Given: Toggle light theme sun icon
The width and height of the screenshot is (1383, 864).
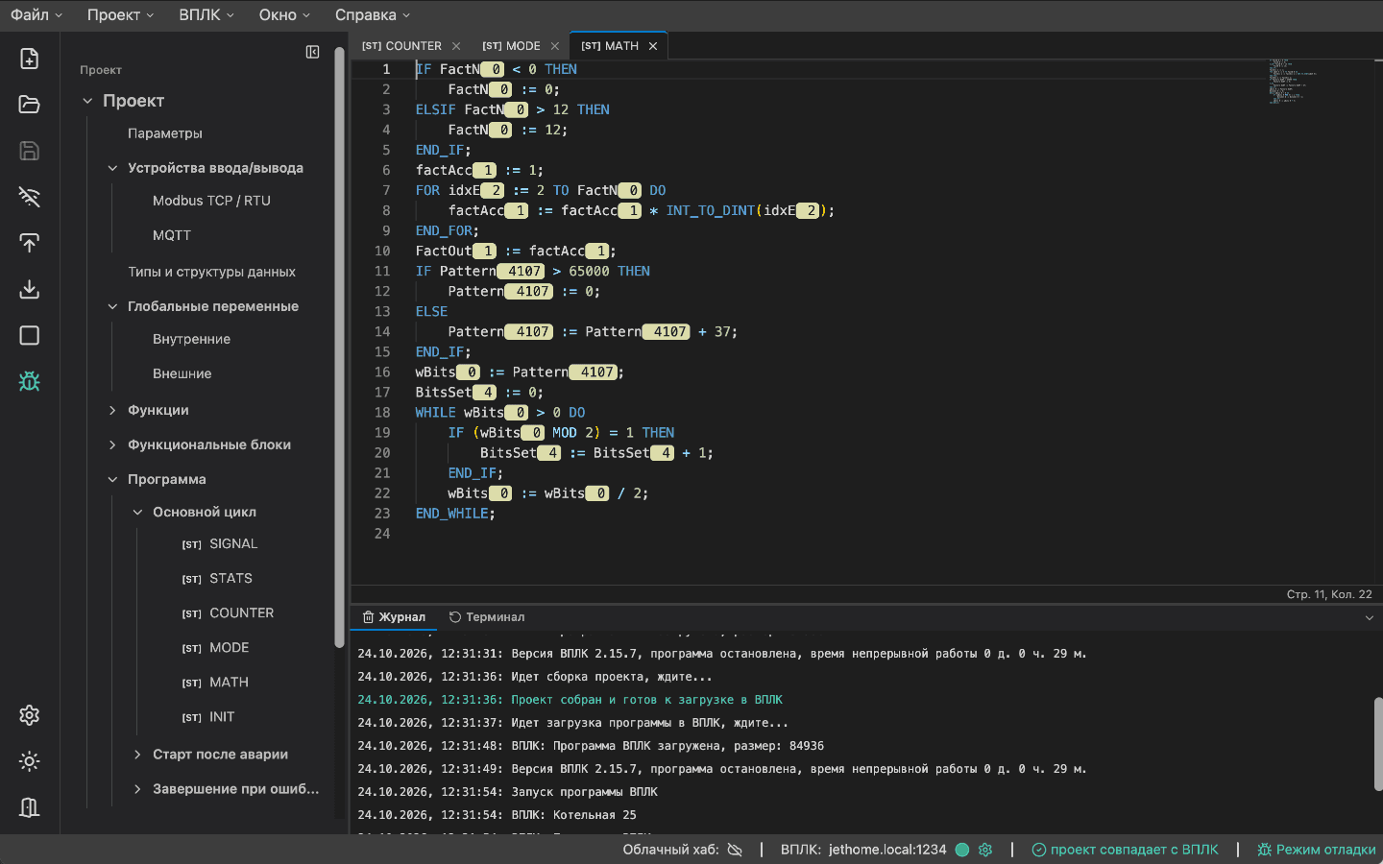Looking at the screenshot, I should click(x=30, y=761).
